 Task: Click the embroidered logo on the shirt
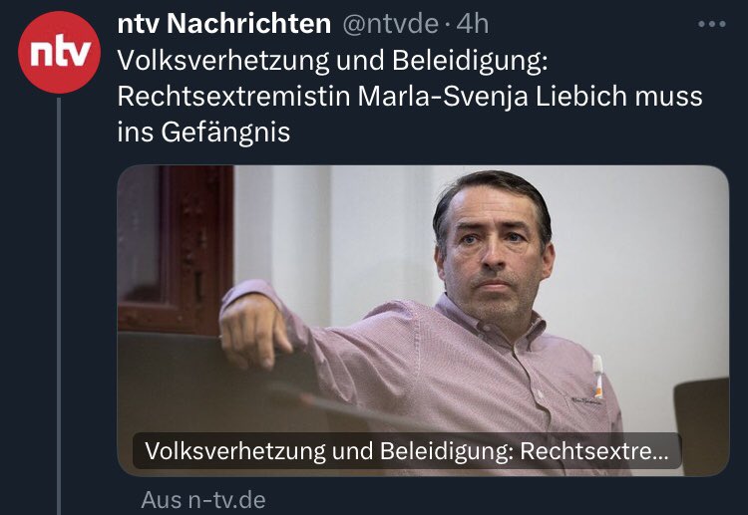(585, 401)
